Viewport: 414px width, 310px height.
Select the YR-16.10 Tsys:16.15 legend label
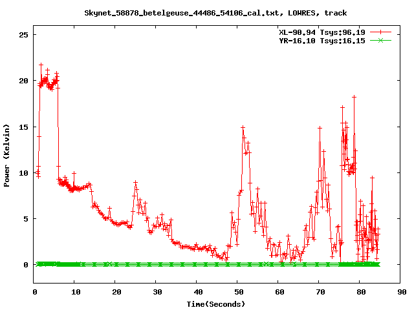[322, 41]
